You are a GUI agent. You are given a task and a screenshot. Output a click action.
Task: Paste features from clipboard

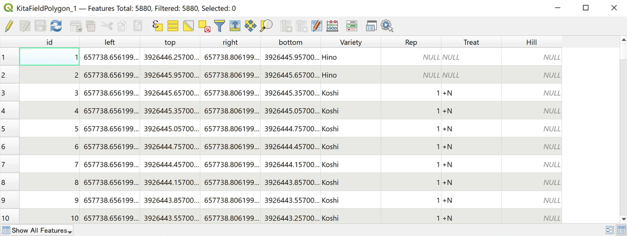pos(137,26)
